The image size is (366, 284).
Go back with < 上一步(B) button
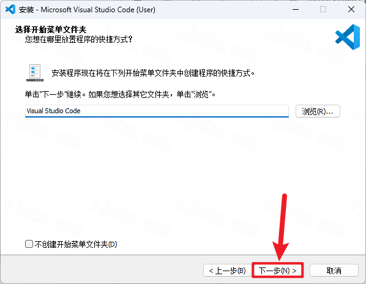pyautogui.click(x=227, y=271)
